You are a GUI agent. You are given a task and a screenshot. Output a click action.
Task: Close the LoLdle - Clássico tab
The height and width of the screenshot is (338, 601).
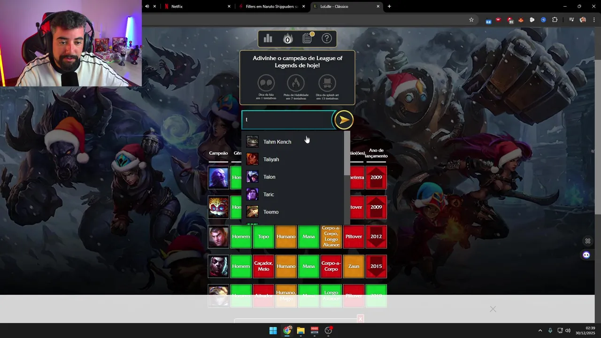point(378,7)
